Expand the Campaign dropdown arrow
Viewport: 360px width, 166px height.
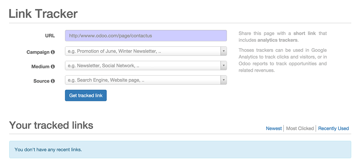(x=223, y=51)
